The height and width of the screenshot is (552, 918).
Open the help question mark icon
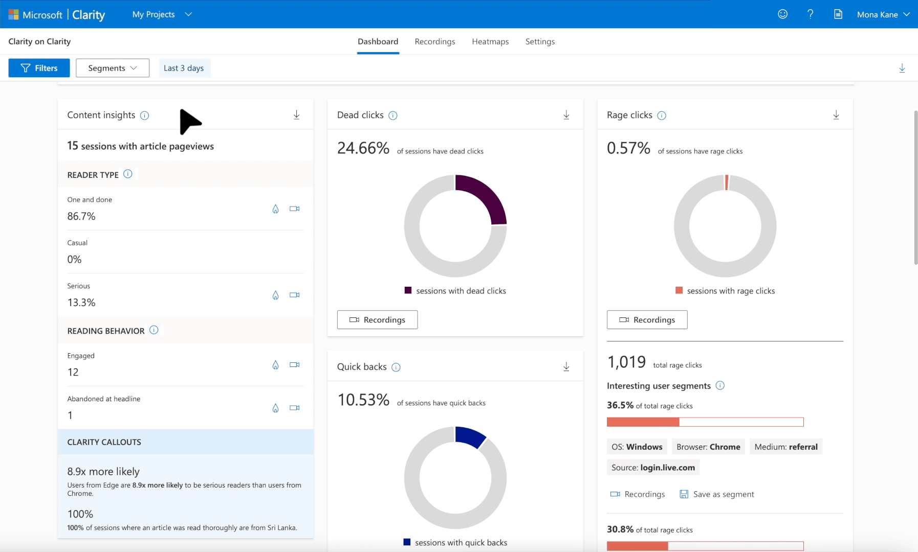point(810,14)
